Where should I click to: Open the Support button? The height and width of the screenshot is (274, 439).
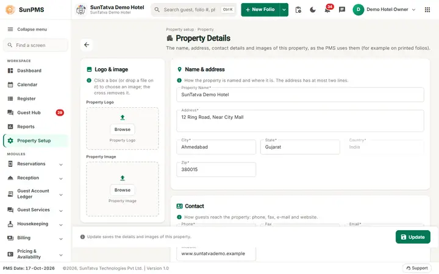click(416, 268)
